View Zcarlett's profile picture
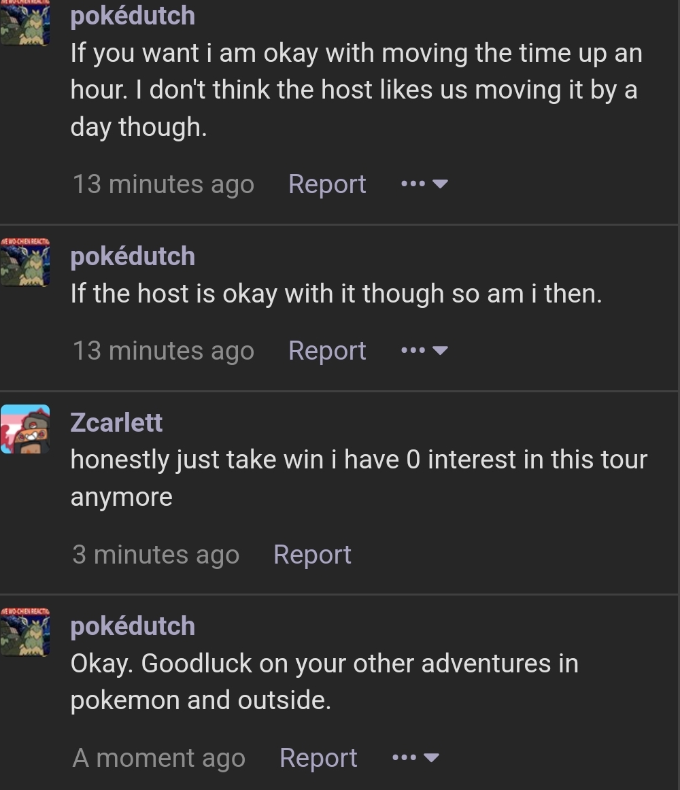This screenshot has height=790, width=680. (24, 429)
